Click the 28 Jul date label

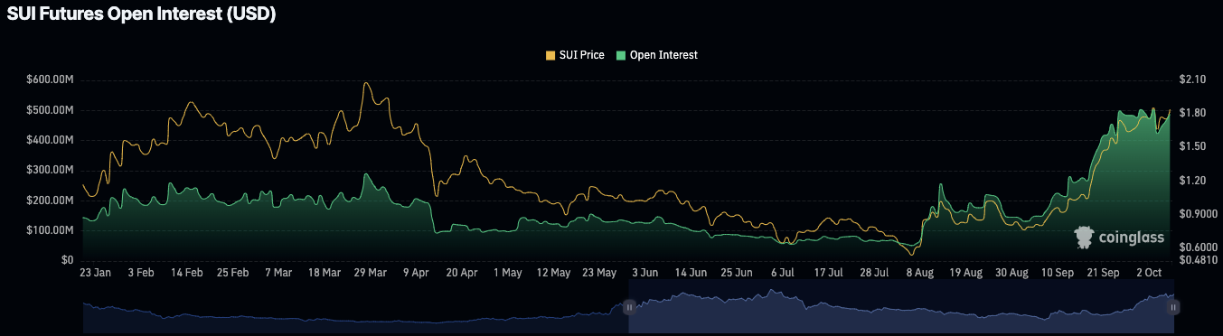point(875,272)
